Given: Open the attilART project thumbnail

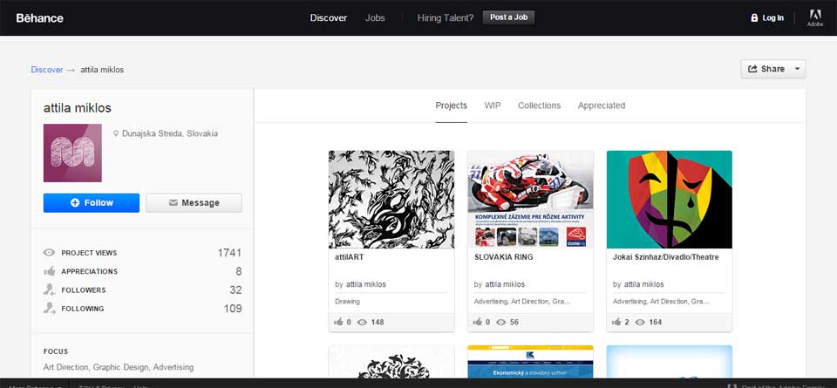Looking at the screenshot, I should [x=391, y=199].
